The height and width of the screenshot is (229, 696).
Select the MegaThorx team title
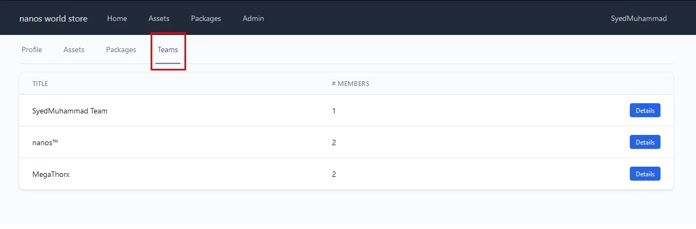(x=51, y=174)
